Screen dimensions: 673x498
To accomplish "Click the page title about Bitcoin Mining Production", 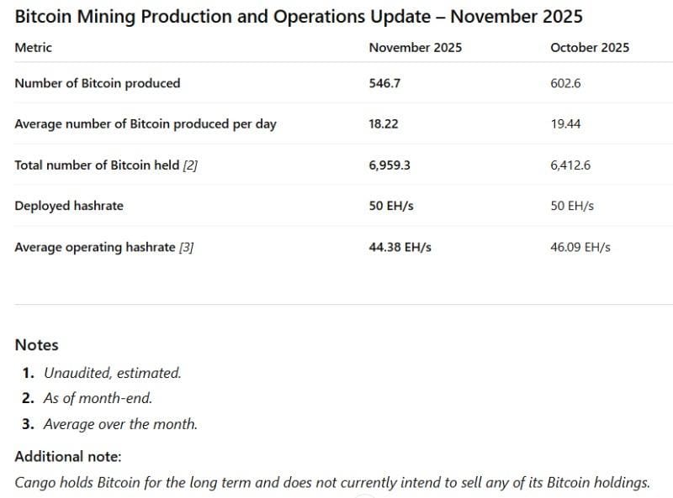I will coord(299,17).
